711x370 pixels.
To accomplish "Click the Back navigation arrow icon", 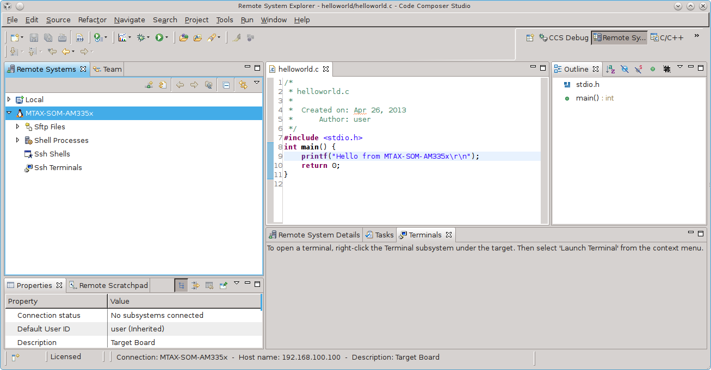I will [66, 52].
